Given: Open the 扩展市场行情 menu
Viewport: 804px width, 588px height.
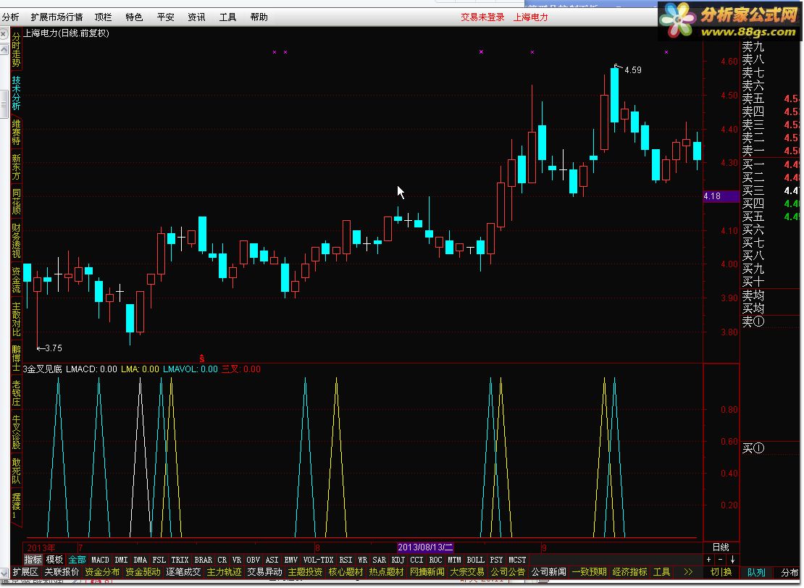Looking at the screenshot, I should pos(56,17).
